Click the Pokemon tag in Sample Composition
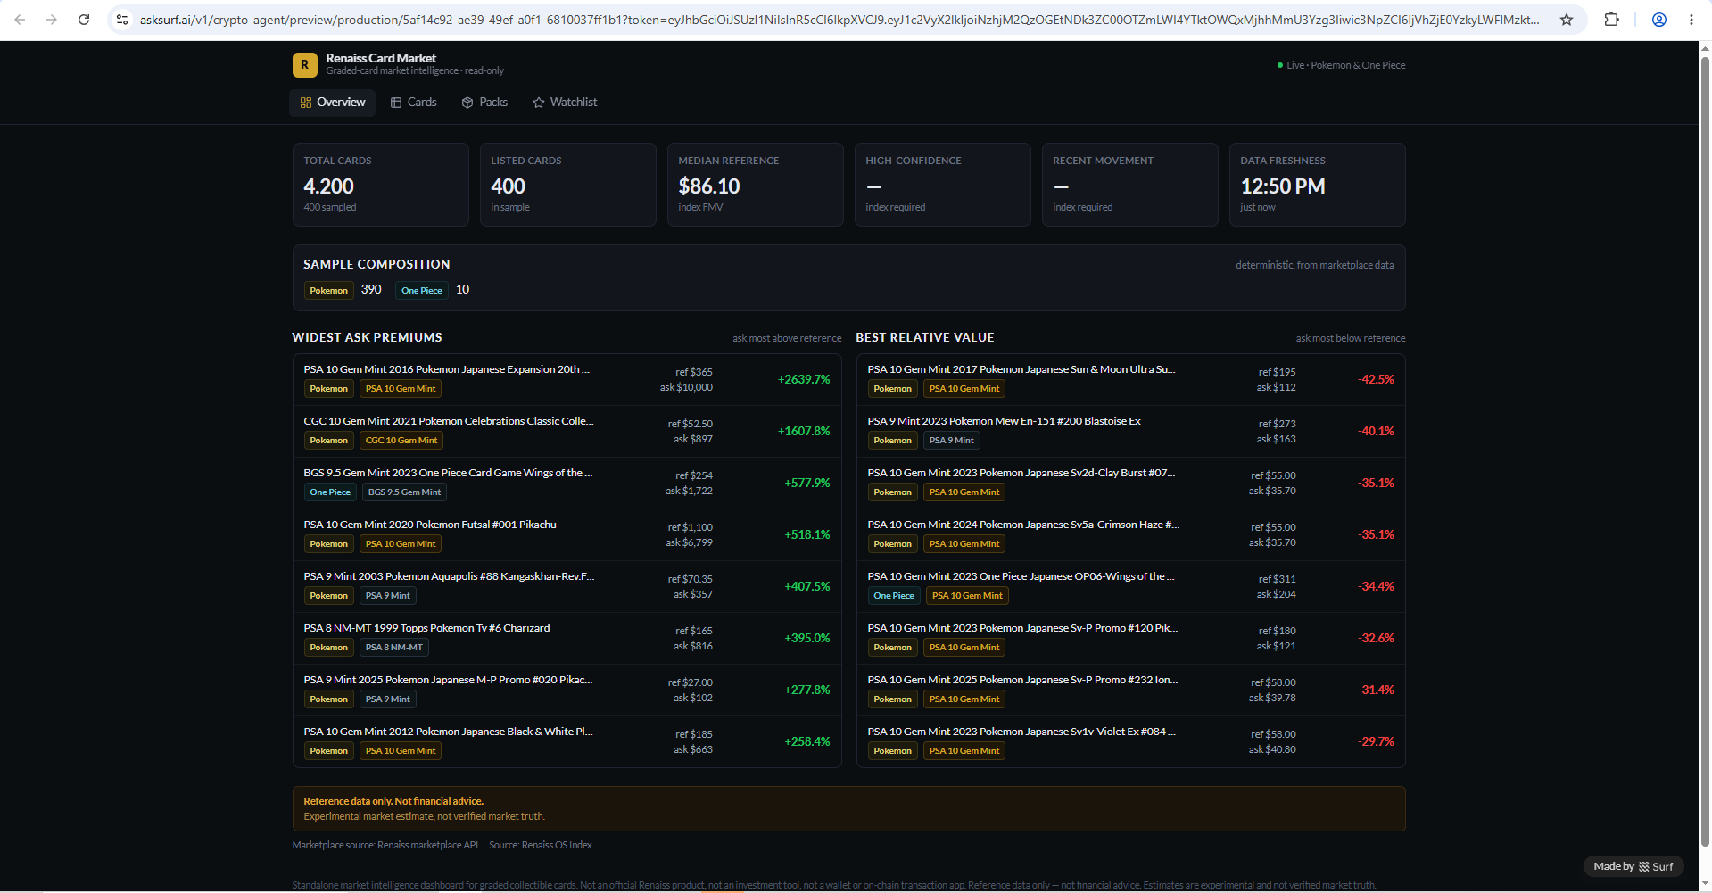 click(x=329, y=290)
